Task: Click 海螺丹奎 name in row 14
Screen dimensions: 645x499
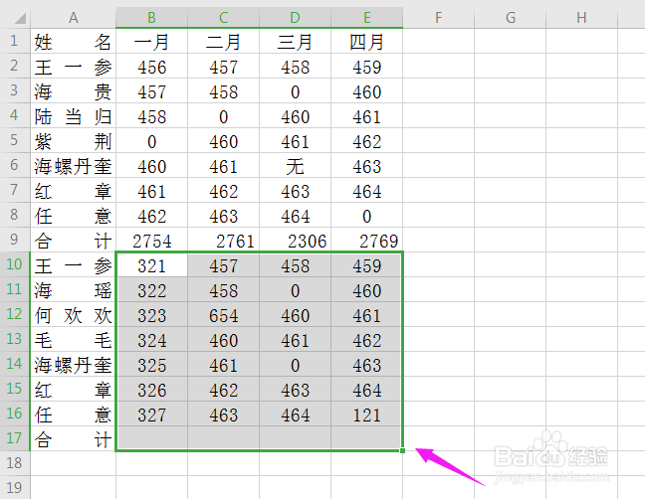Action: tap(74, 365)
